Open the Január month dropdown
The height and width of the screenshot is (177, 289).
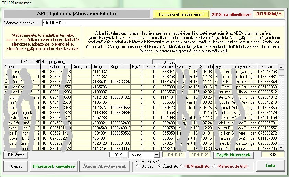[x=157, y=155]
